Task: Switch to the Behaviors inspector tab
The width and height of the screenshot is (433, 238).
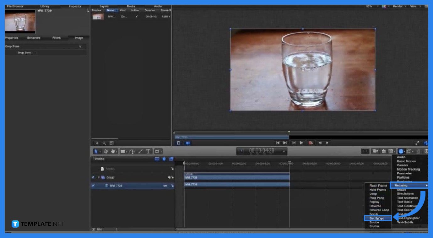Action: 34,38
